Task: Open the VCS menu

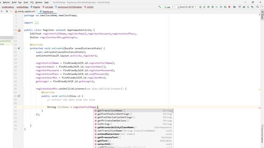Action: (32, 2)
